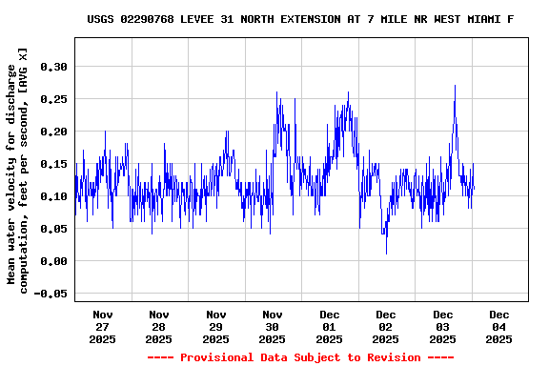Select the Nov 30 2025 date label

272,327
